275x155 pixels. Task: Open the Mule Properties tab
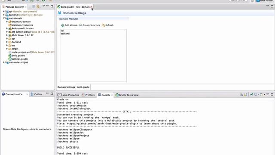[69, 95]
